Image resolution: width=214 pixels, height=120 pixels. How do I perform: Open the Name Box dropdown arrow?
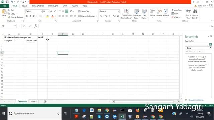[15, 26]
